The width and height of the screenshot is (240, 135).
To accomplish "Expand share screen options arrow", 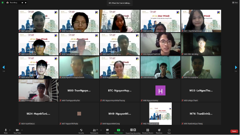I will tap(123, 130).
